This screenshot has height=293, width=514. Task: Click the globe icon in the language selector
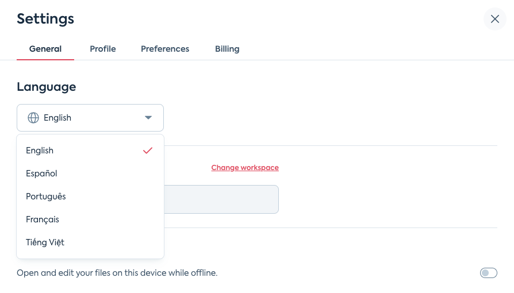click(x=33, y=118)
